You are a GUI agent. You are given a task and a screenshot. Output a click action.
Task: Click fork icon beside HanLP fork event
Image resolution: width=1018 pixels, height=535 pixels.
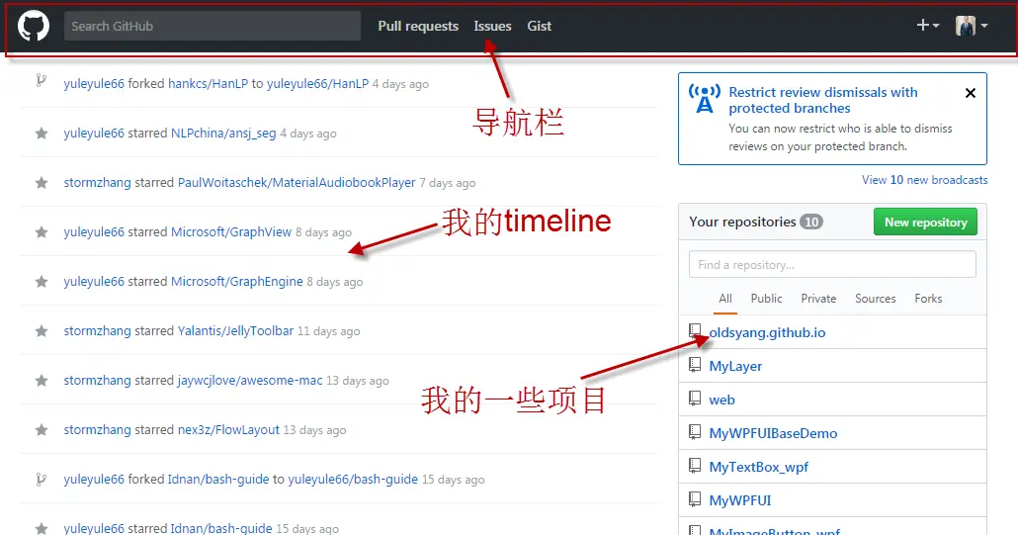41,80
